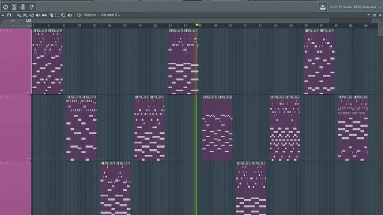
Task: Click the circular arrow icon in top toolbar
Action: (5, 7)
